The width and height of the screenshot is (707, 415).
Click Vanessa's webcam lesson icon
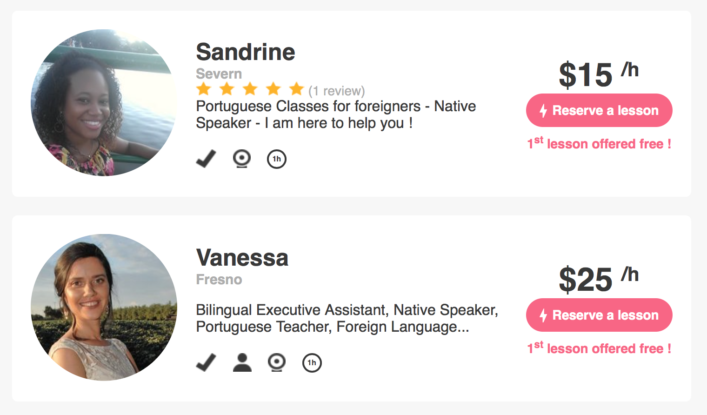(277, 362)
